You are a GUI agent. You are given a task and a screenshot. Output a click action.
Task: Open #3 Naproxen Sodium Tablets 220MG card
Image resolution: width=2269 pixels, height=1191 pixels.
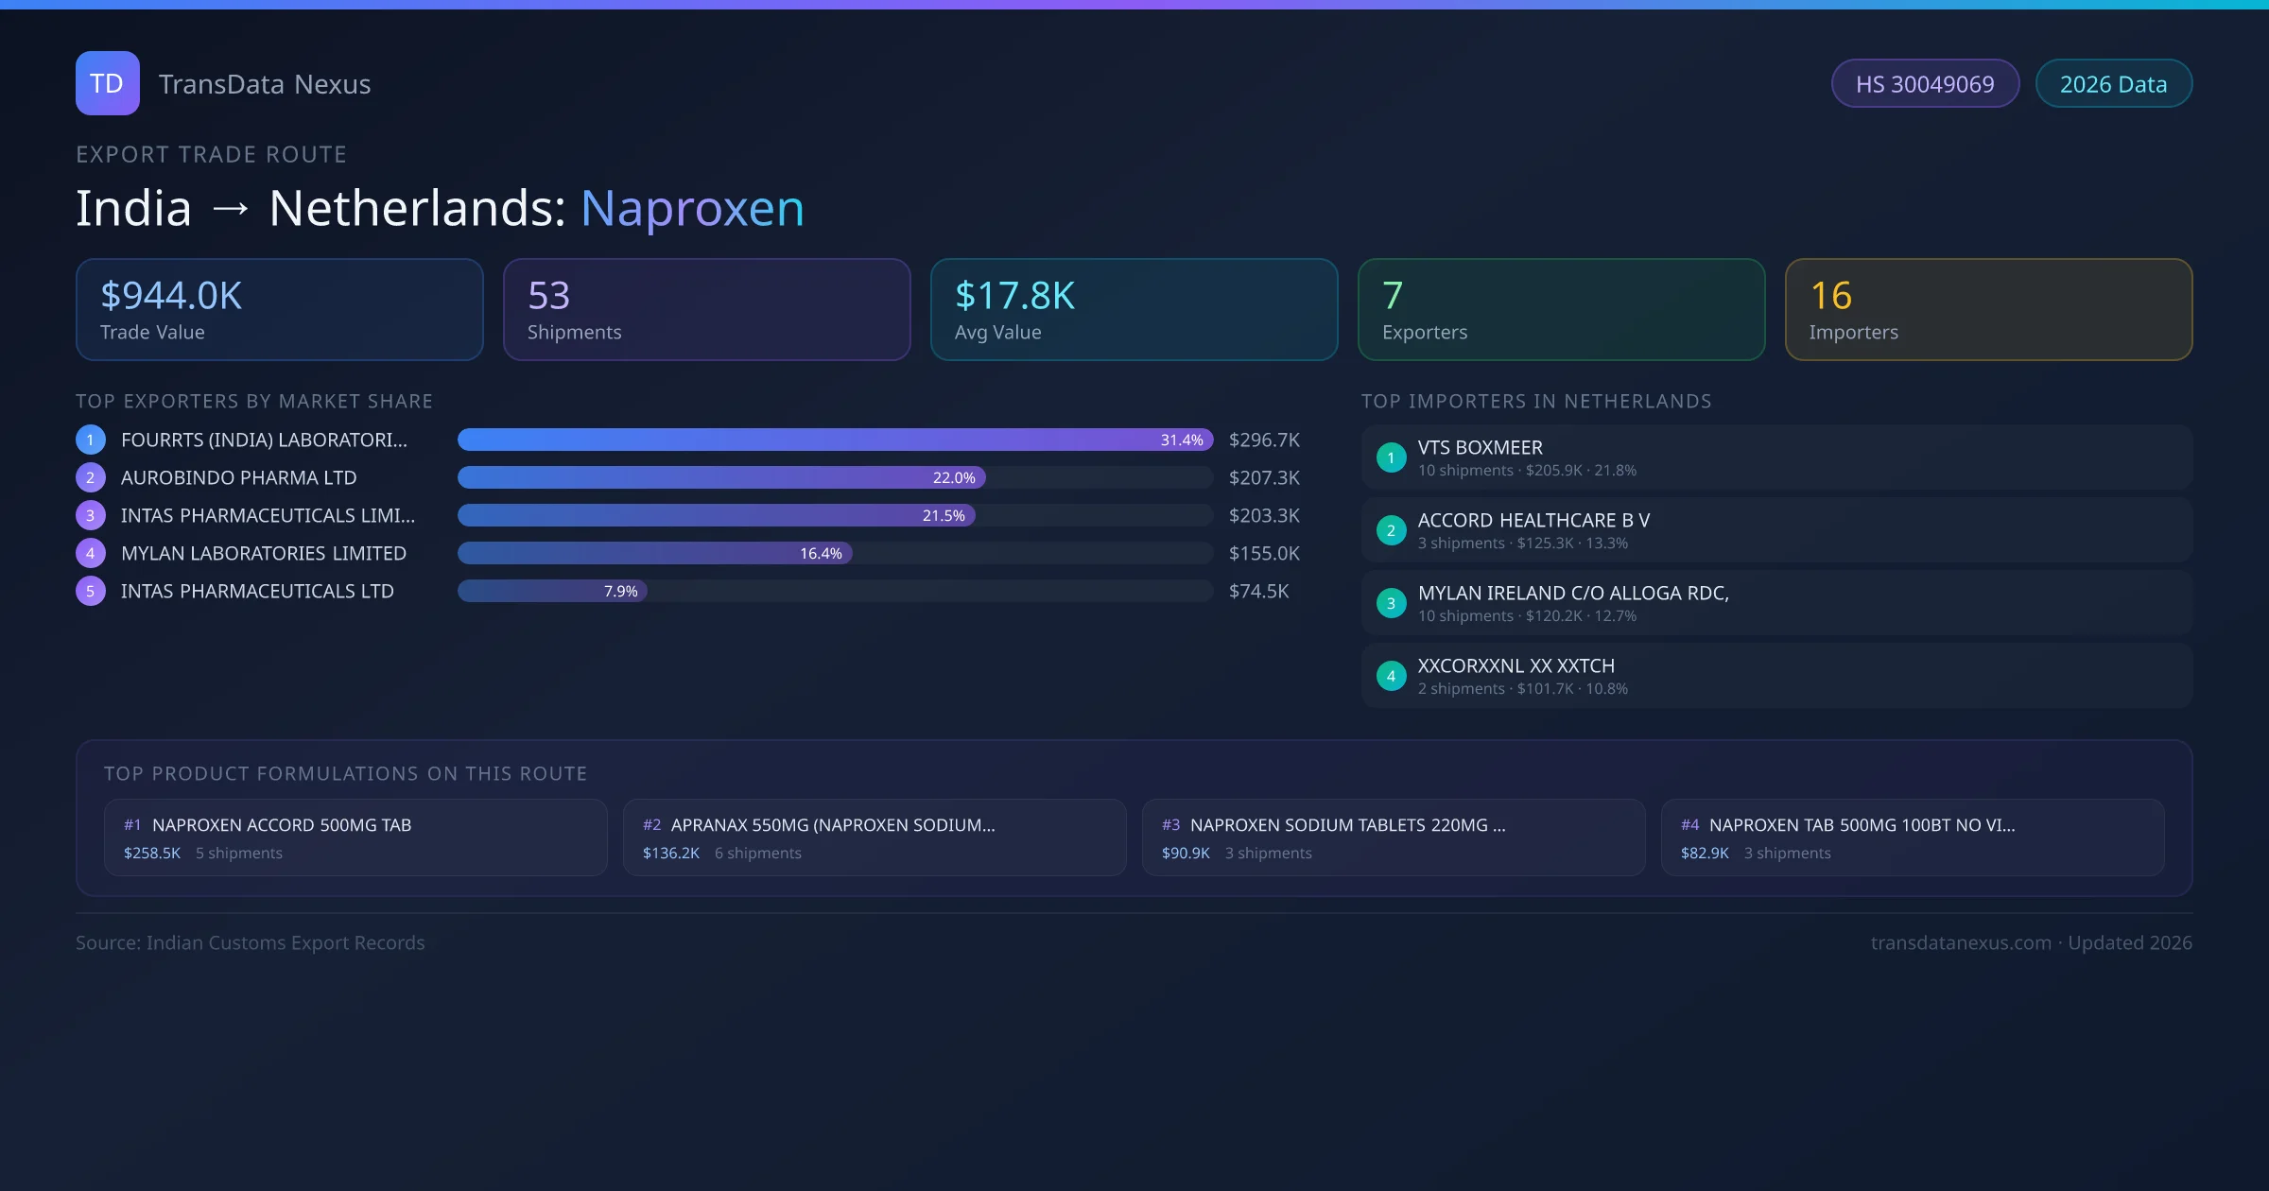point(1393,837)
